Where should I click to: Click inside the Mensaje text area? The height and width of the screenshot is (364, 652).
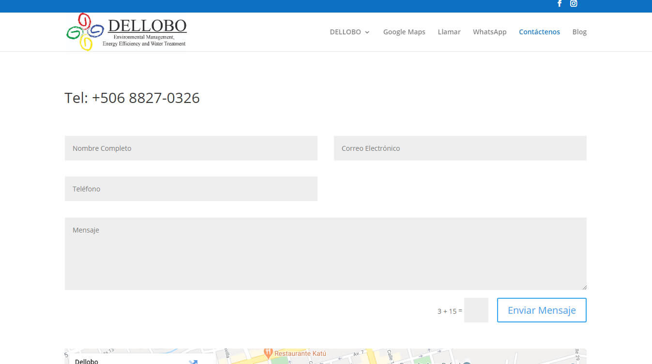pos(325,253)
